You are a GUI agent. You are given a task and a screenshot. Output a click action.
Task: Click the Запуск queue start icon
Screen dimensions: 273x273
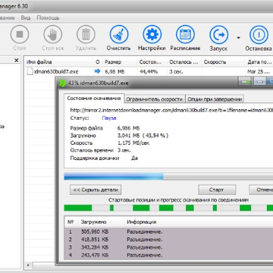[218, 34]
